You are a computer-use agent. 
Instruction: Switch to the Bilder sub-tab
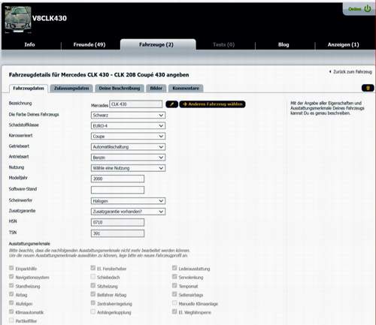(156, 89)
